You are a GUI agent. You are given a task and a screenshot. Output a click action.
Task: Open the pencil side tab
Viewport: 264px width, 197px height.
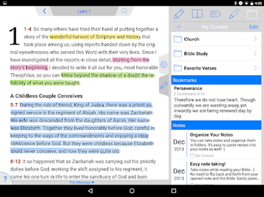[164, 85]
